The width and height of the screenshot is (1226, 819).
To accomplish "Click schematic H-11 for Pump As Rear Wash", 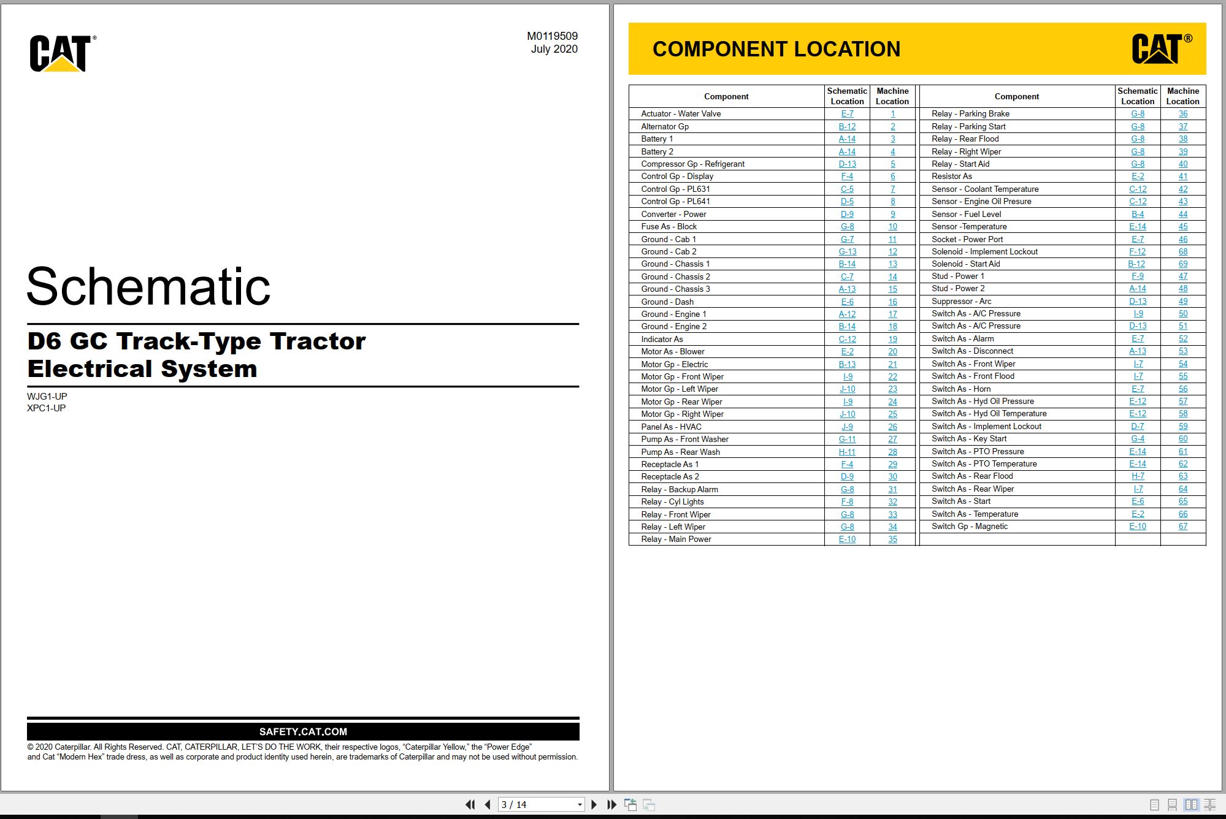I will click(847, 452).
